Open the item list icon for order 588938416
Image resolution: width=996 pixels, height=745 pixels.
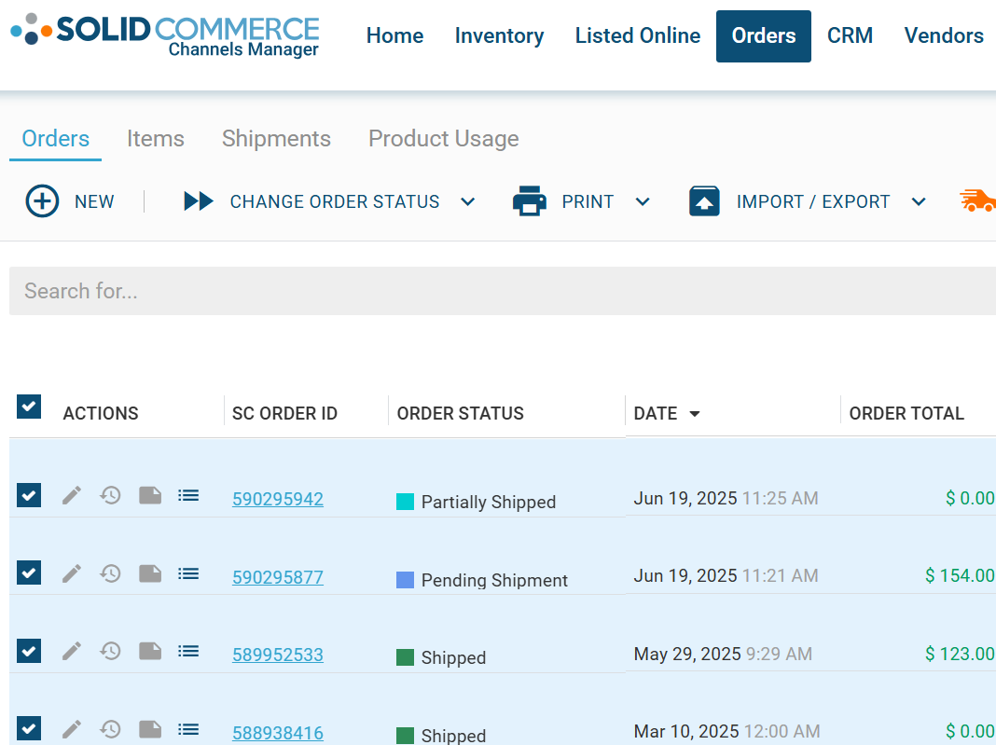point(188,728)
